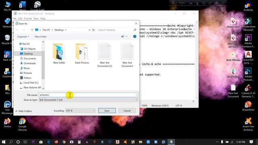Select Videos in navigation pane
The width and height of the screenshot is (258, 145).
pos(25,78)
